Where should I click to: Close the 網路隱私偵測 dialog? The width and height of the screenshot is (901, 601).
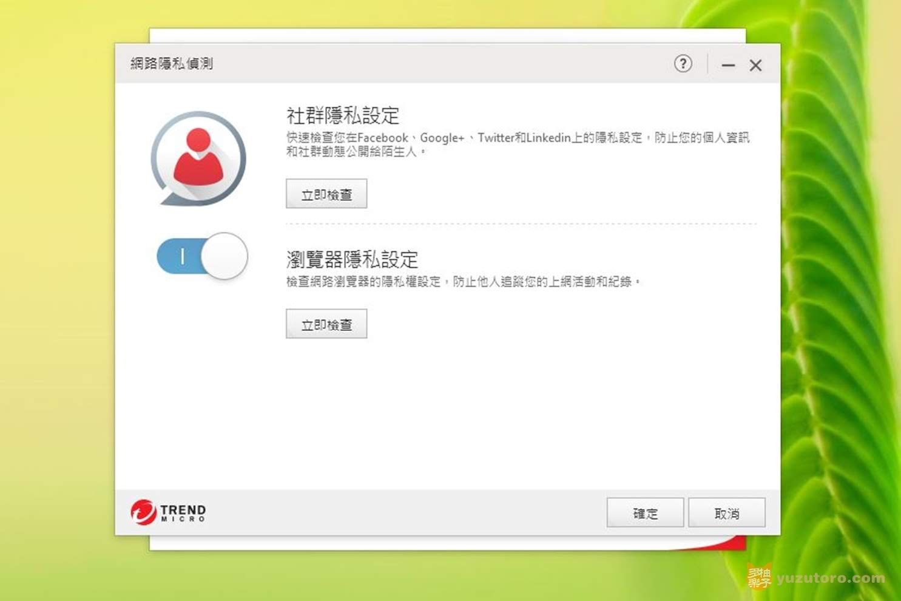coord(755,65)
